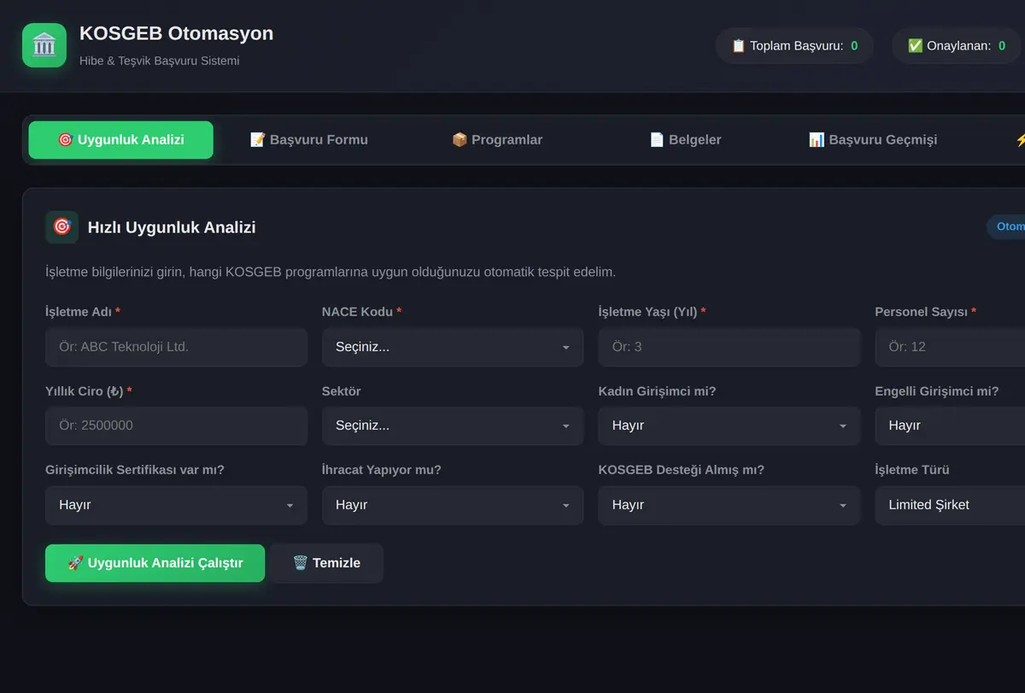This screenshot has height=693, width=1025.
Task: Open the NACE Kodu dropdown
Action: tap(453, 347)
